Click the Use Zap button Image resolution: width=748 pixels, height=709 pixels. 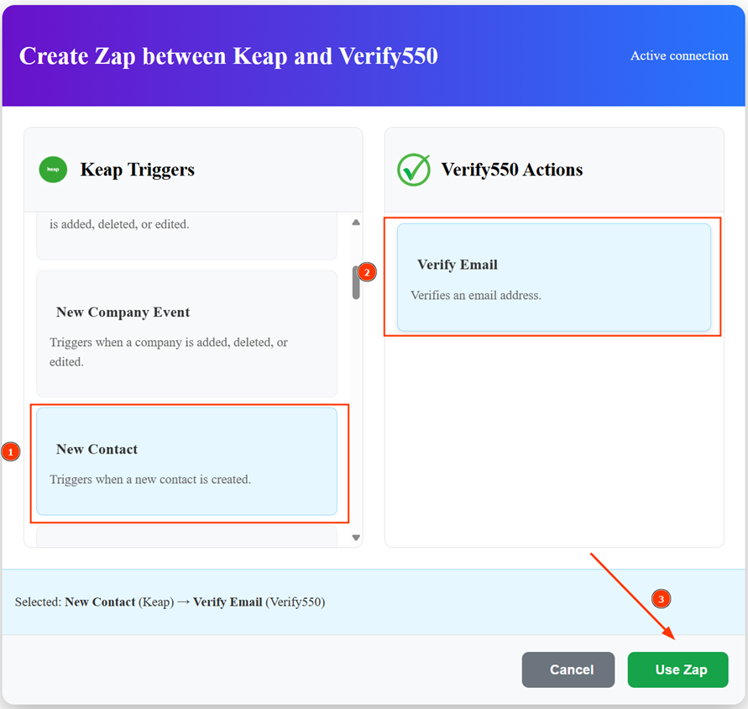point(677,670)
